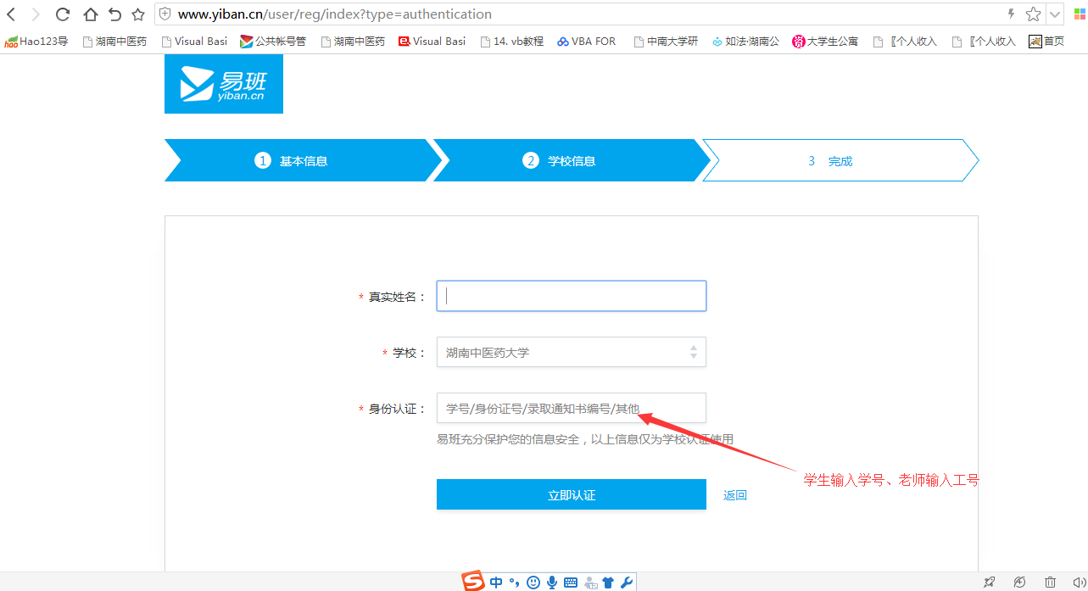Screen dimensions: 1088x591
Task: Click the 返回 link
Action: click(734, 495)
